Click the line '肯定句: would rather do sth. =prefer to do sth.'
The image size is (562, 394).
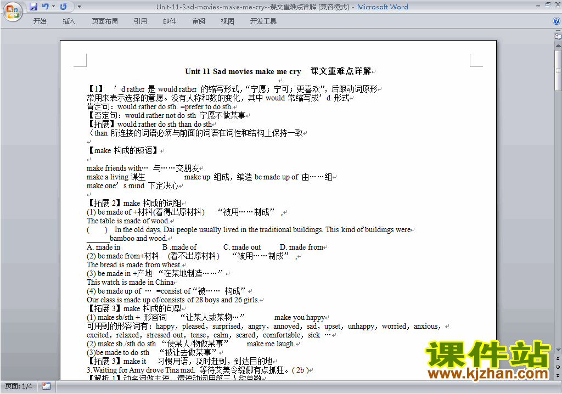160,106
